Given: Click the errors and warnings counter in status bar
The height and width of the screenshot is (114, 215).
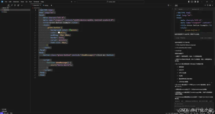Looking at the screenshot, I should pyautogui.click(x=7, y=113).
